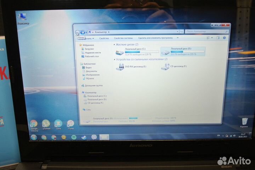Click Свойства системы in the command bar
The height and width of the screenshot is (170, 255).
[x=123, y=38]
